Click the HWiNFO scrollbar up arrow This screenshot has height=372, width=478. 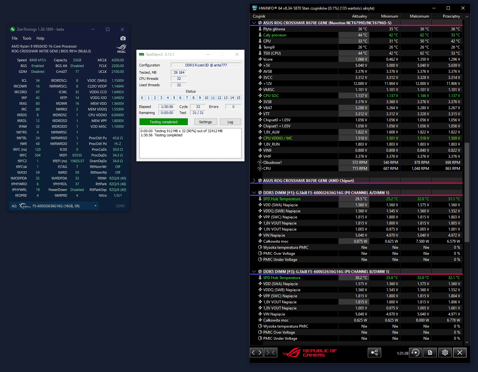click(467, 16)
